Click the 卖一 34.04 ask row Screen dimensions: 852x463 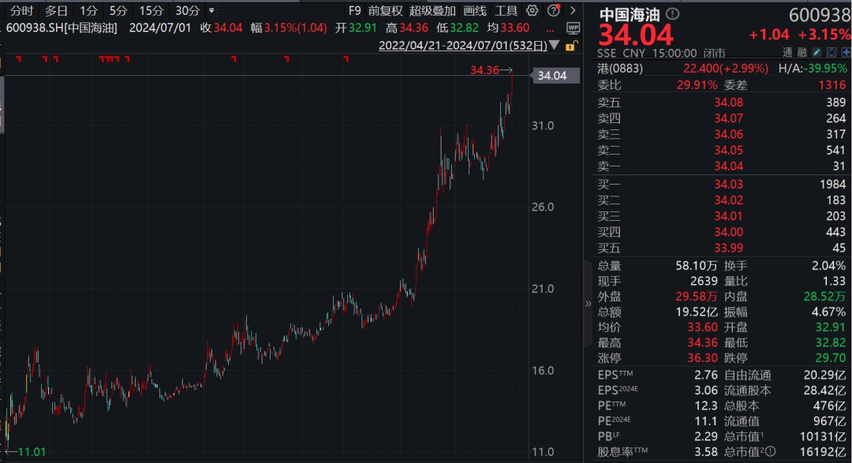(722, 166)
